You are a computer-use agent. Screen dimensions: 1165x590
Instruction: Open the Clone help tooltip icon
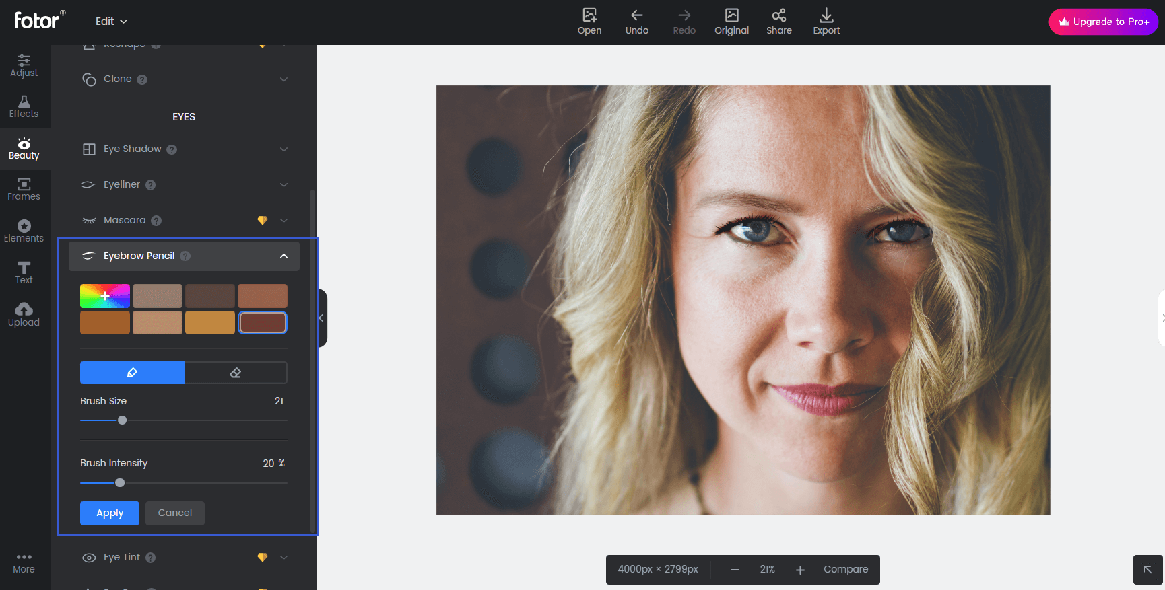coord(142,79)
